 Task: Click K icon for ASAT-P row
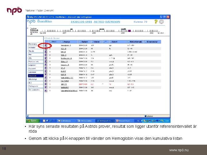46,74
